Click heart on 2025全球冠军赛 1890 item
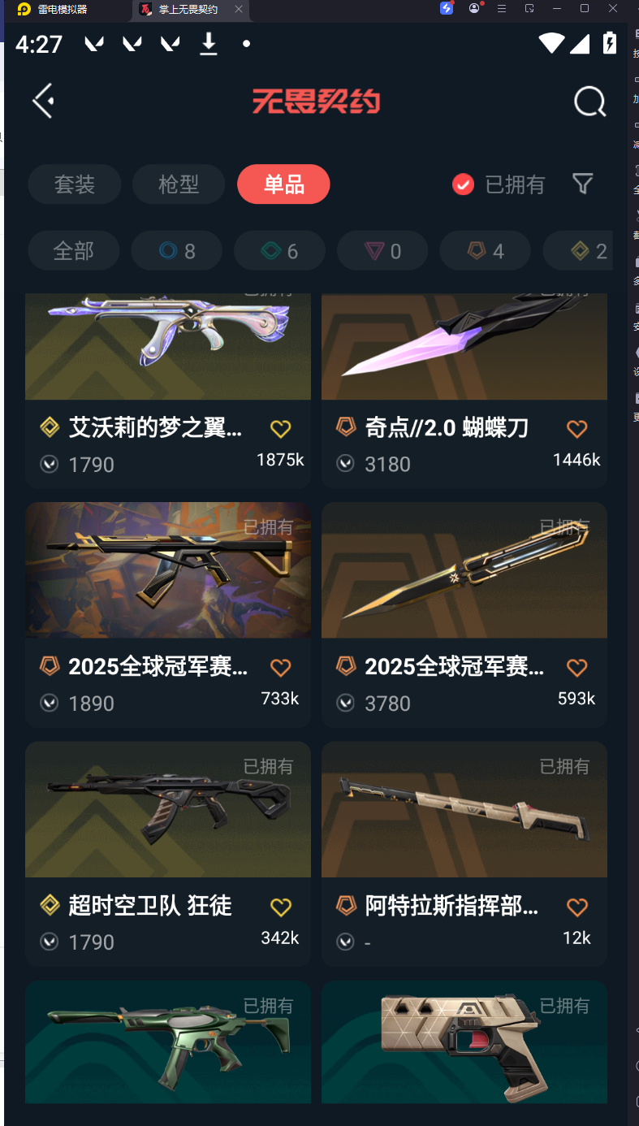 click(280, 668)
